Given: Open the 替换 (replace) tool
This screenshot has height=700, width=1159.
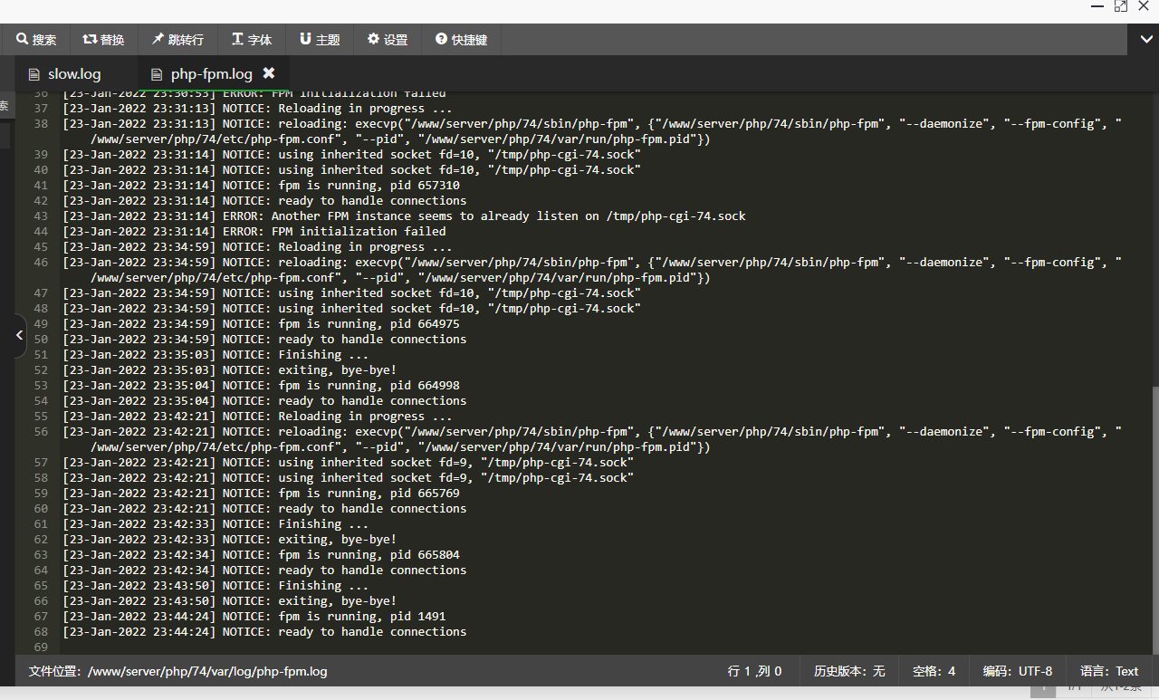Looking at the screenshot, I should 103,40.
